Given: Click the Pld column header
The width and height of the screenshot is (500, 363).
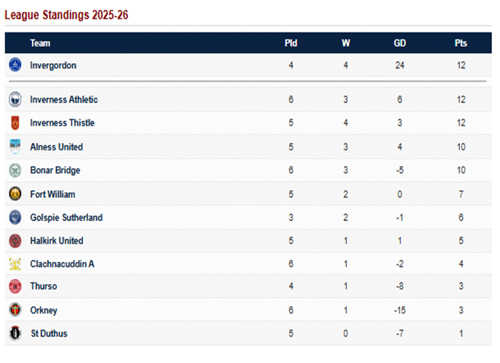Looking at the screenshot, I should pos(291,43).
